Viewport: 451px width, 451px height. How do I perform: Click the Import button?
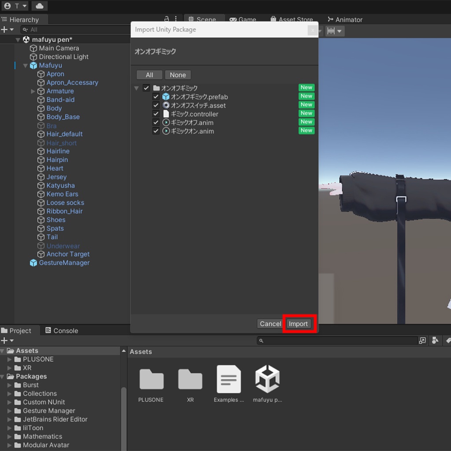click(298, 324)
